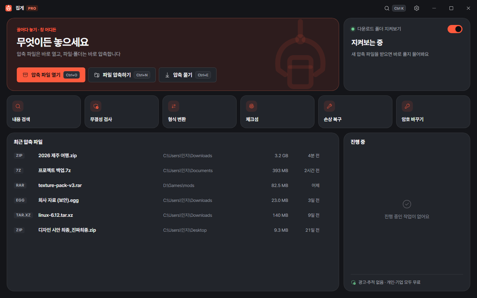Click the 손상 복구 wrench icon

(x=329, y=107)
